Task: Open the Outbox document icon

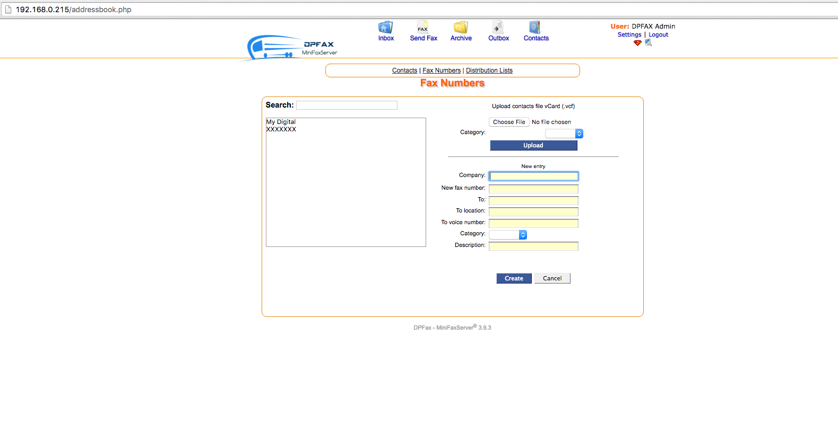Action: [x=498, y=28]
